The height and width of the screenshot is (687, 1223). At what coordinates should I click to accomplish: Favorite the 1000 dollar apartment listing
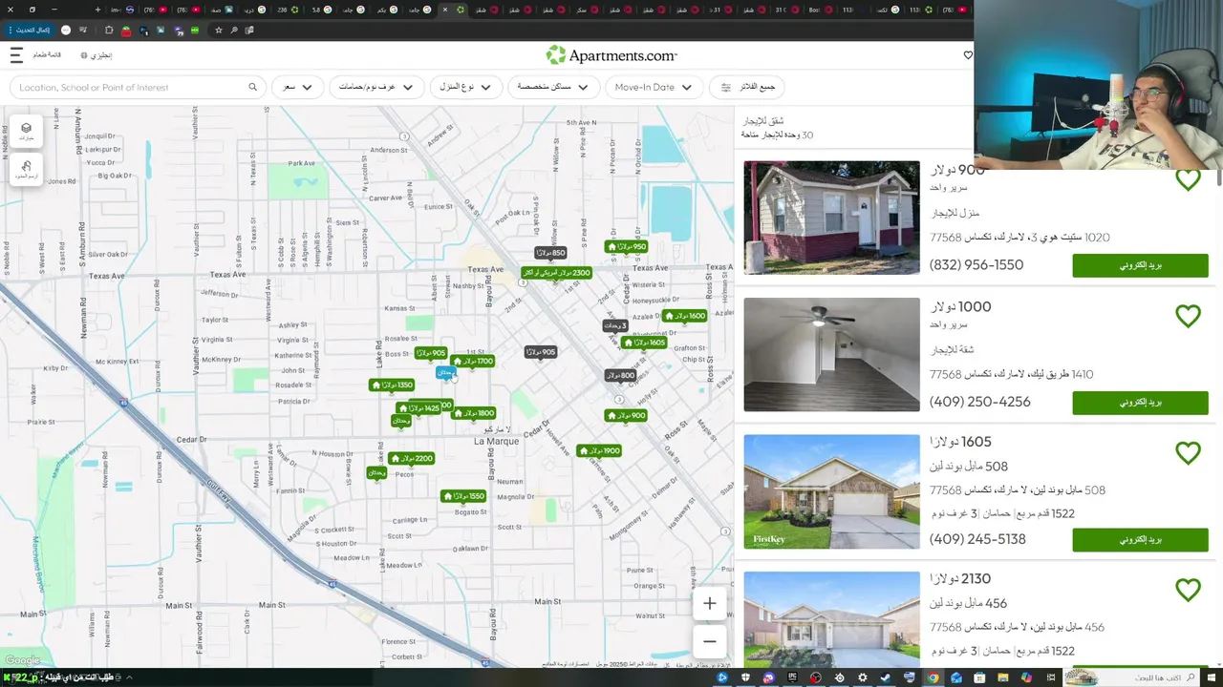1188,316
